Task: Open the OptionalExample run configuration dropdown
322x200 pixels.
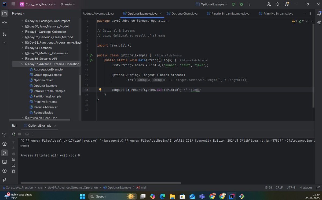Action: click(212, 4)
